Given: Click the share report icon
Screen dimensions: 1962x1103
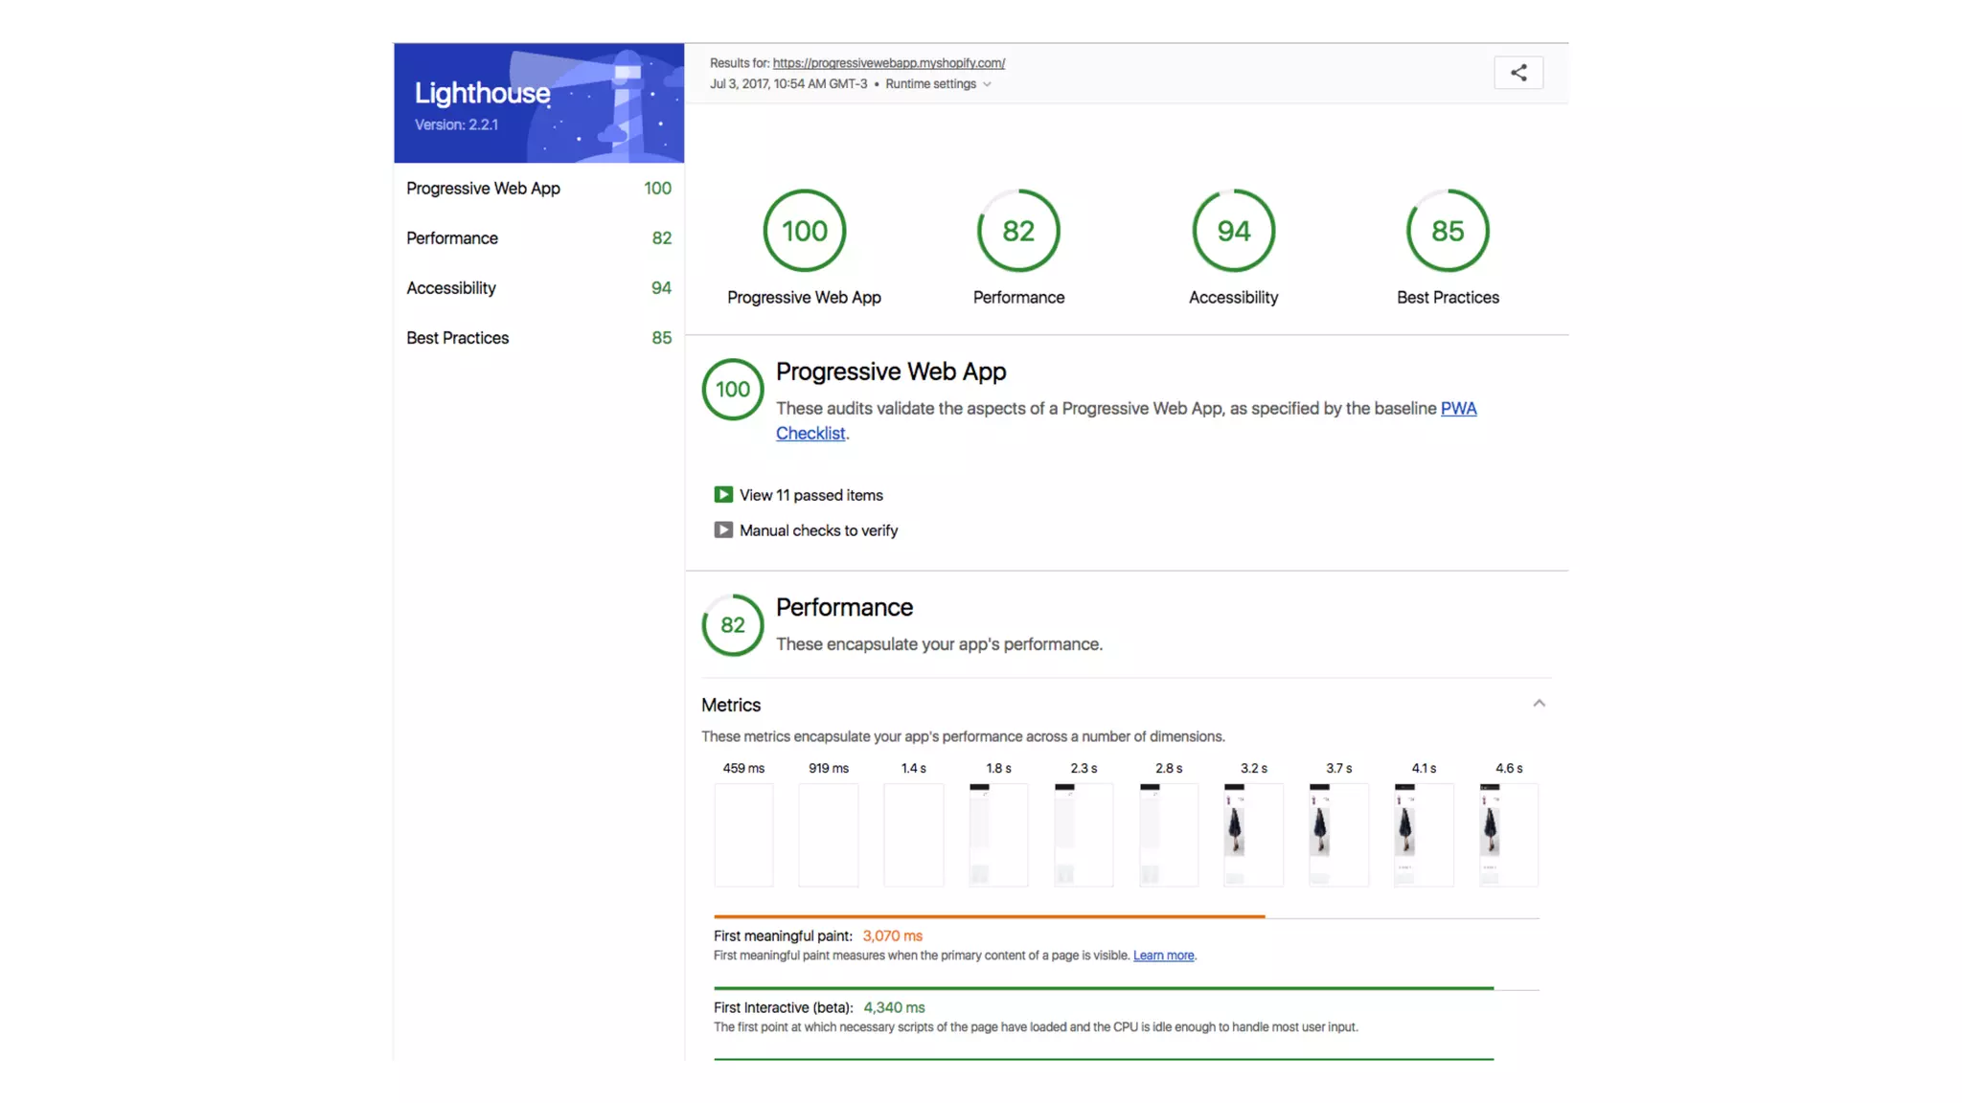Looking at the screenshot, I should point(1517,73).
